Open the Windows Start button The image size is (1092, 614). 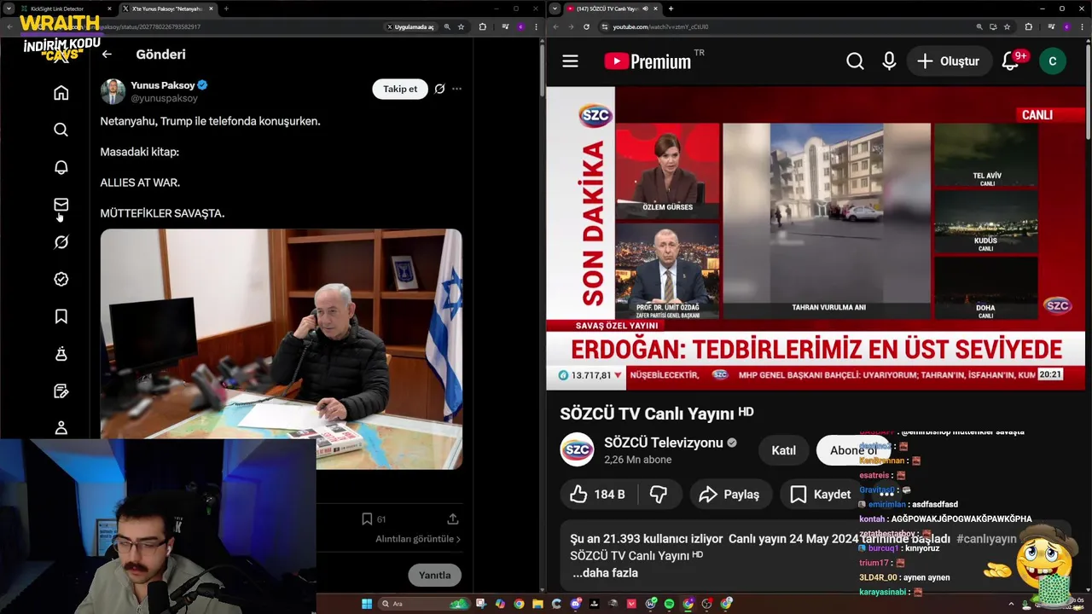(x=367, y=604)
